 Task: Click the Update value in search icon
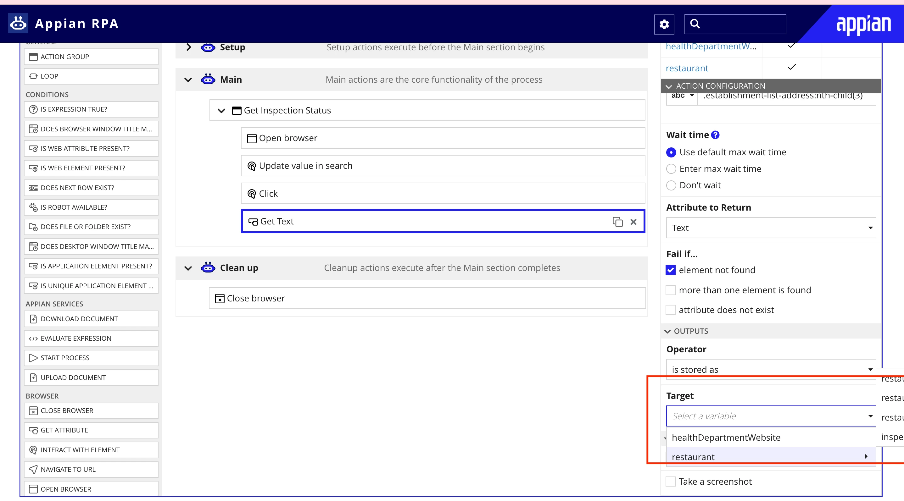tap(252, 166)
